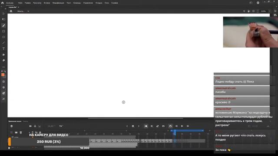The width and height of the screenshot is (278, 156).
Task: Open the gear settings icon at top right
Action: click(x=258, y=3)
